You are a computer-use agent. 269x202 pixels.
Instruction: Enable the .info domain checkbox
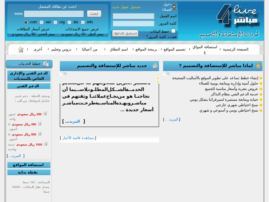click(83, 22)
